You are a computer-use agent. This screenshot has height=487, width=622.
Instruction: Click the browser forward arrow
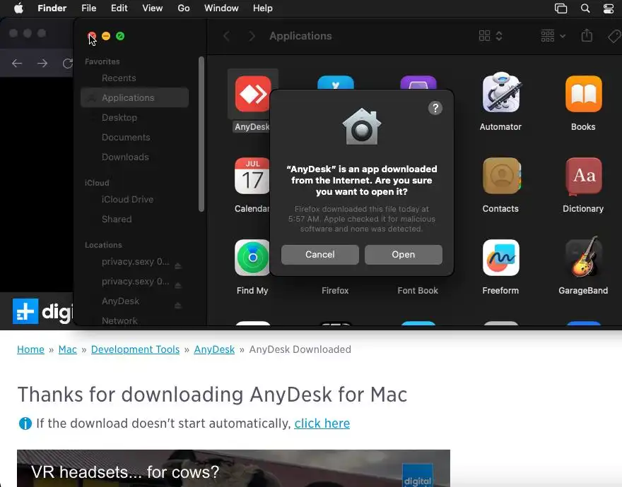(x=42, y=64)
